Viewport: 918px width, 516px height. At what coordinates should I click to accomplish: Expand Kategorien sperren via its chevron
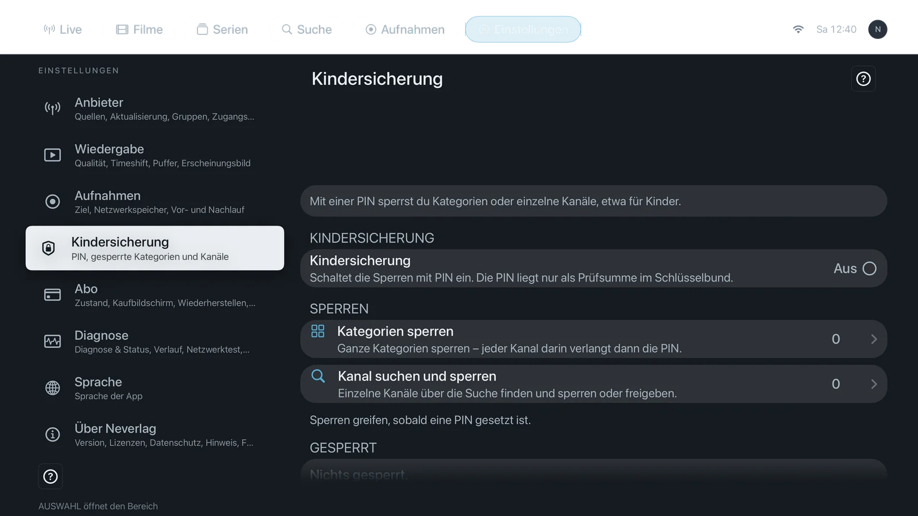click(874, 339)
